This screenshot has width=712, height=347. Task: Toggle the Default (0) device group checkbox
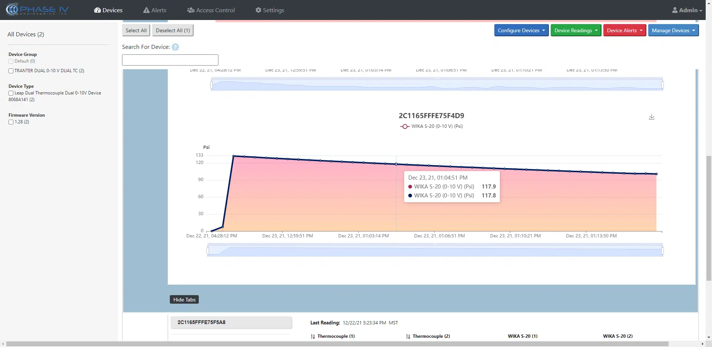coord(11,61)
